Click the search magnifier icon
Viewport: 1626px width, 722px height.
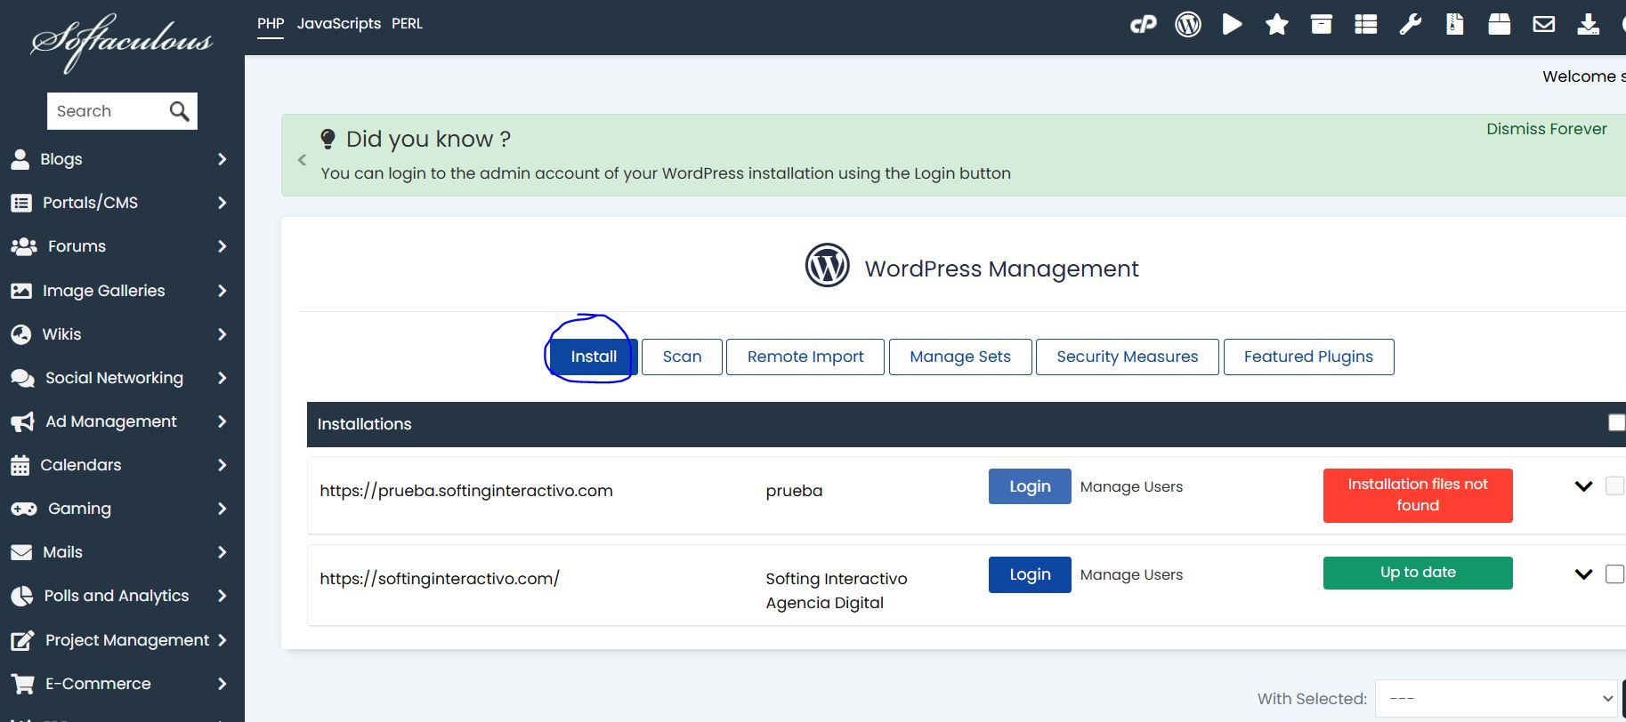tap(179, 111)
